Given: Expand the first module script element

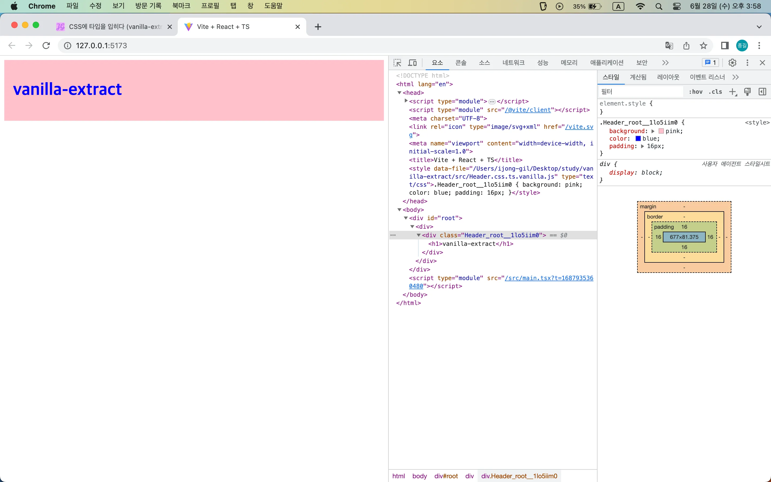Looking at the screenshot, I should [406, 101].
